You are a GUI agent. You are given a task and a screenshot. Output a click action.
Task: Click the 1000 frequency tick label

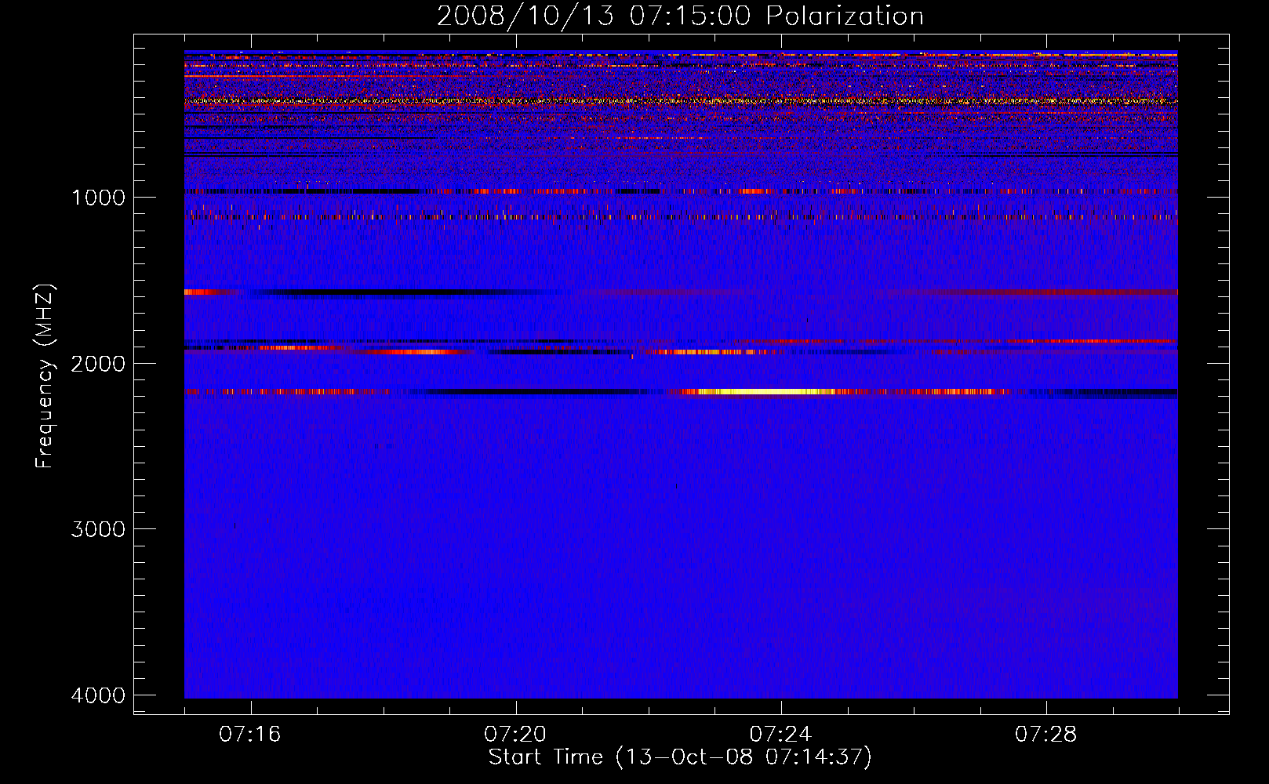(98, 197)
